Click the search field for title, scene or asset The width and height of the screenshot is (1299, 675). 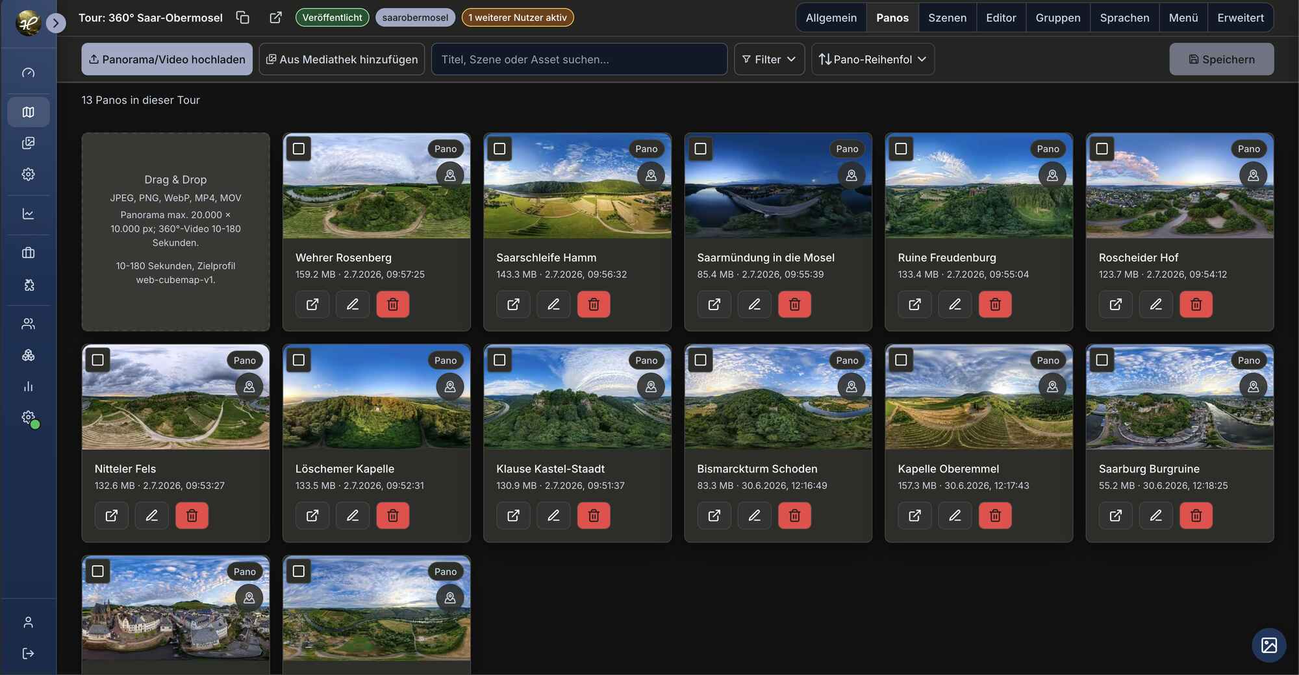(x=579, y=59)
